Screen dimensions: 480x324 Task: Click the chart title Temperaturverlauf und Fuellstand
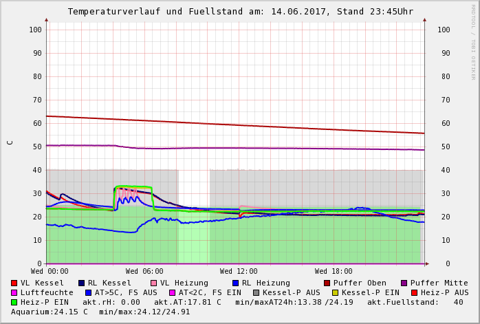pos(240,12)
